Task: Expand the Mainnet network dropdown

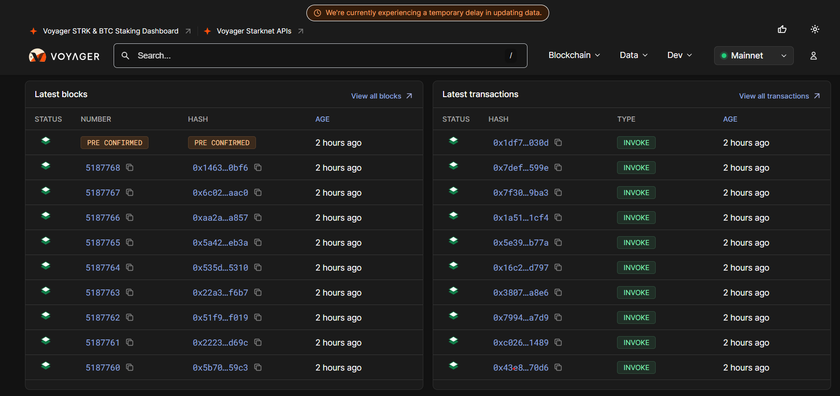Action: point(753,56)
